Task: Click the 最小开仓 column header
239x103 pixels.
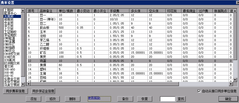Action: (101, 11)
